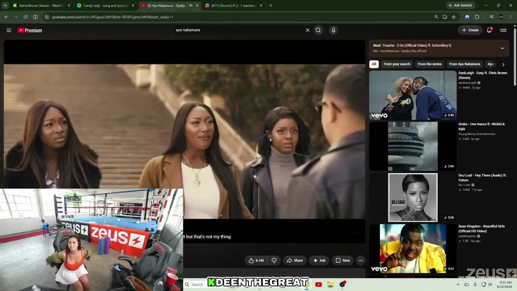Share the current video
Screen dimensions: 517x291
coord(295,260)
